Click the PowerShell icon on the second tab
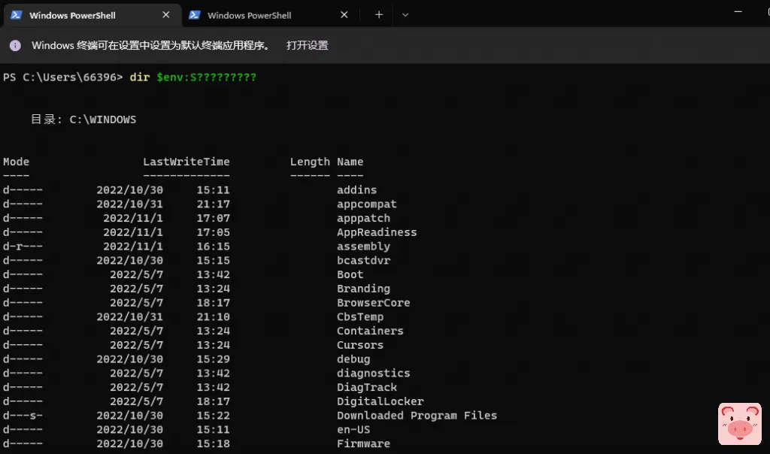 194,15
